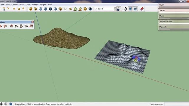Select the brown textured terrain model

61,39
